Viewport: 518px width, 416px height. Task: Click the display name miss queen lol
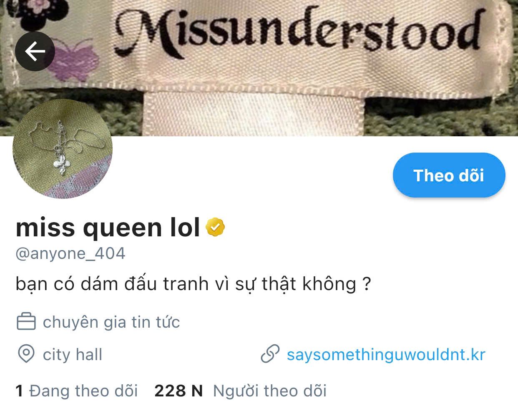[x=108, y=228]
